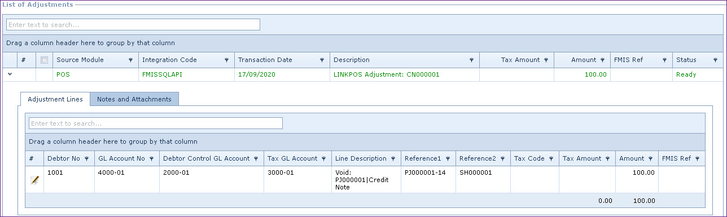Open filter icon on Line Description column
Image resolution: width=727 pixels, height=217 pixels.
tap(393, 159)
